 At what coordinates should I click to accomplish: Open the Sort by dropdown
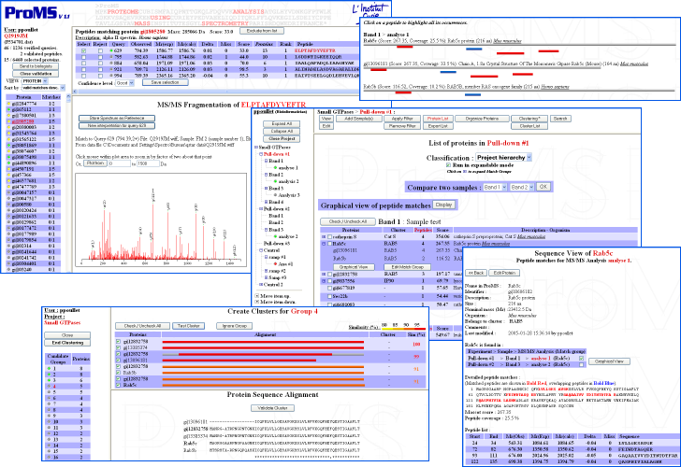pos(43,88)
